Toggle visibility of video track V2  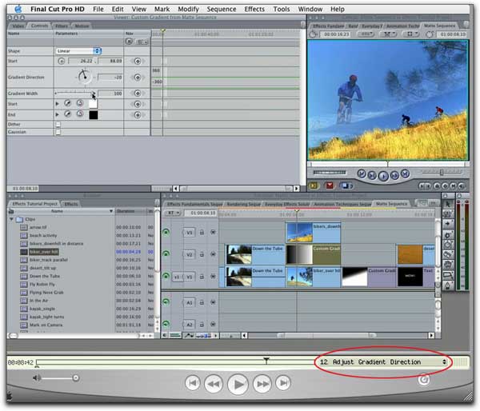click(166, 254)
